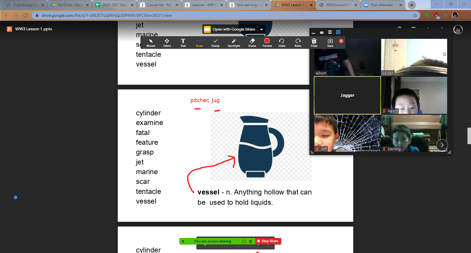Click 'examine' in the word list
The width and height of the screenshot is (471, 253).
[x=150, y=123]
